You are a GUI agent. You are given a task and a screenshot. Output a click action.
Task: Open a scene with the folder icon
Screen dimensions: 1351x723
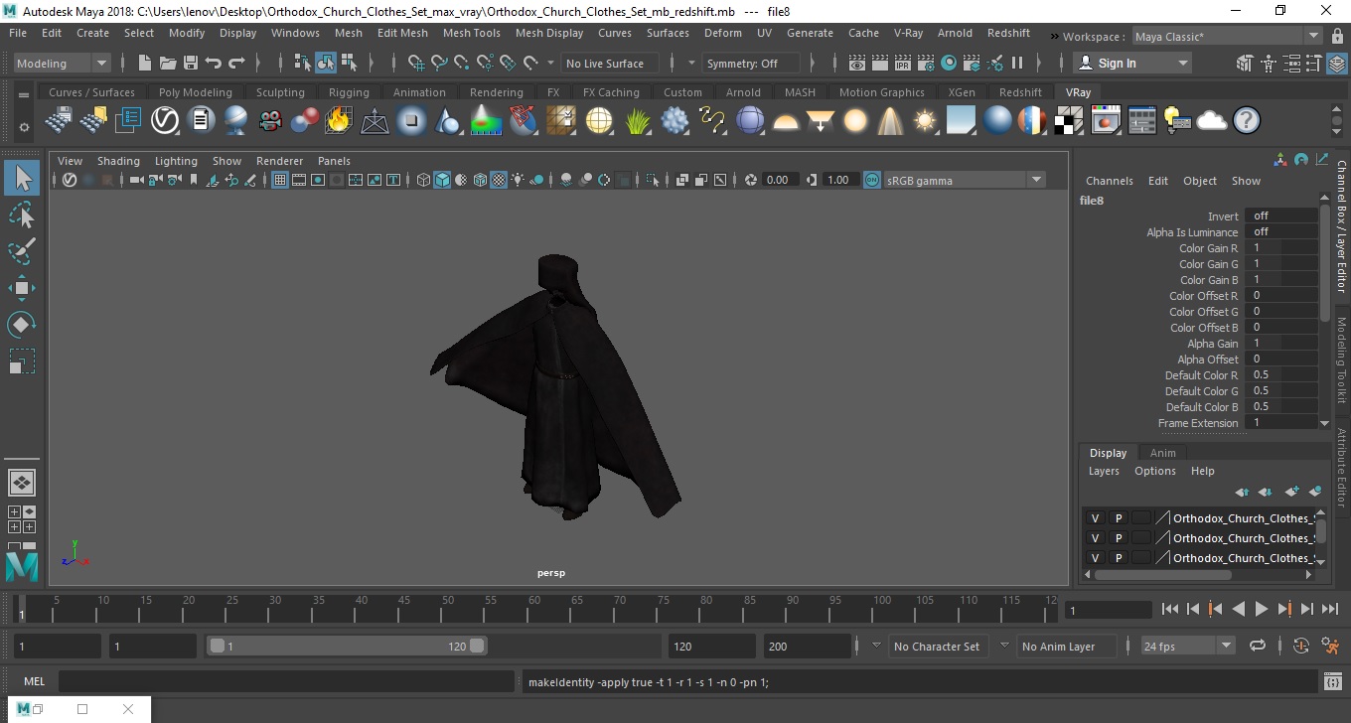(x=168, y=63)
